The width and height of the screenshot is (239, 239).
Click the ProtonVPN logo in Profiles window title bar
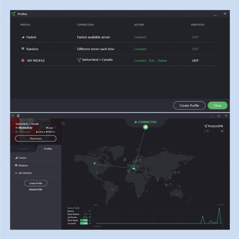coord(13,14)
